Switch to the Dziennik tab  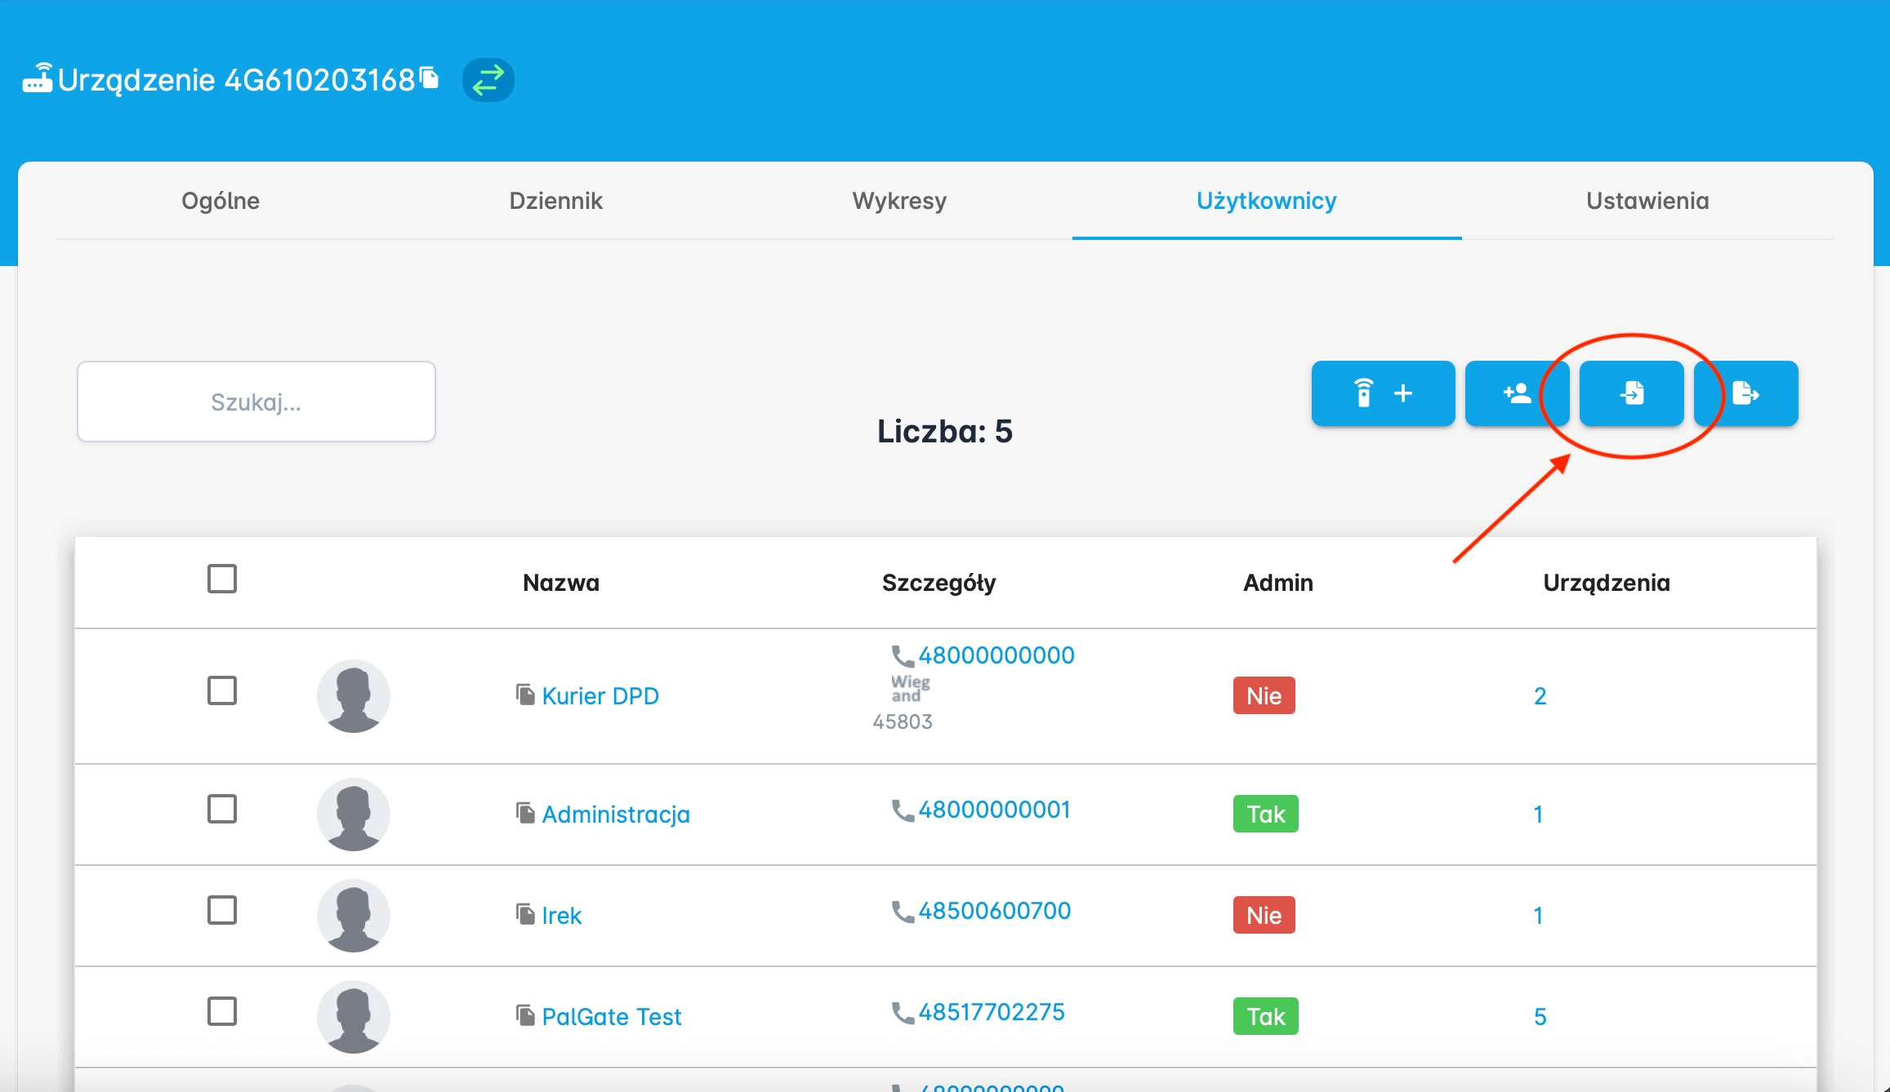point(555,201)
